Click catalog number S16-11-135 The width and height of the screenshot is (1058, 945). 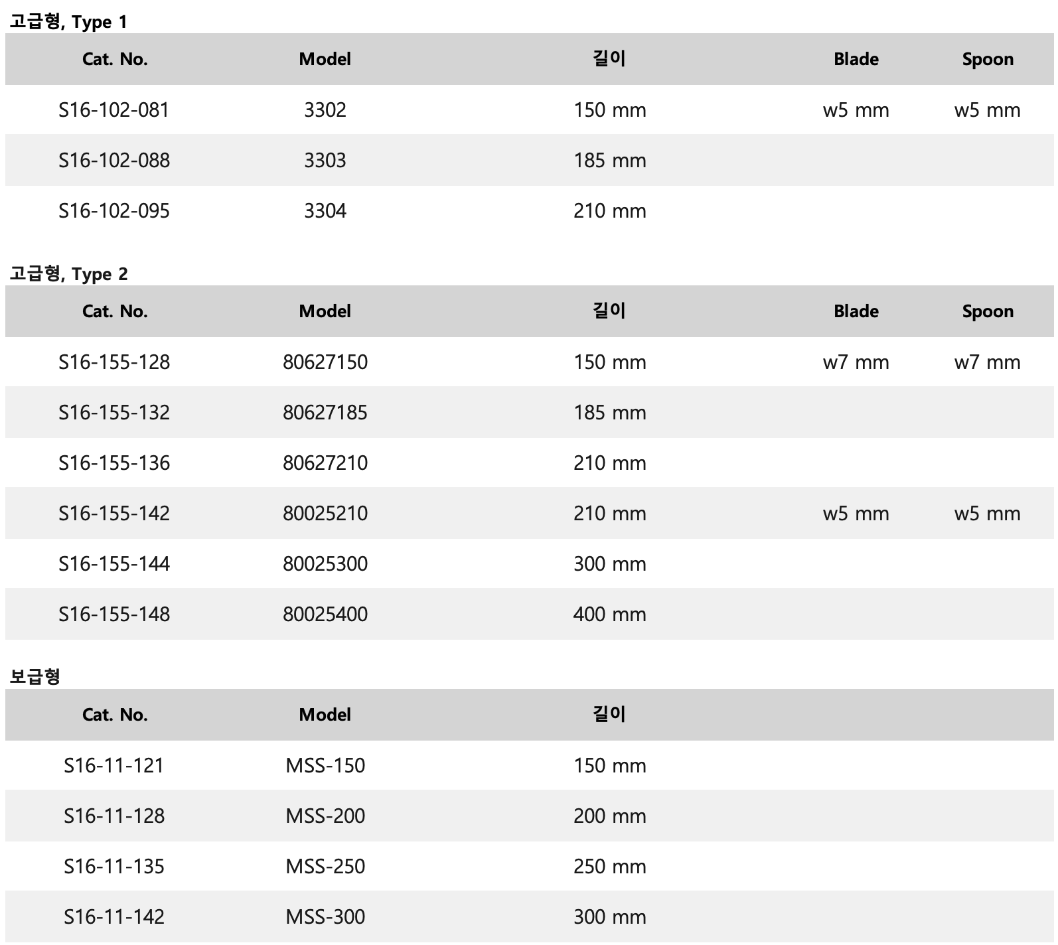point(114,867)
